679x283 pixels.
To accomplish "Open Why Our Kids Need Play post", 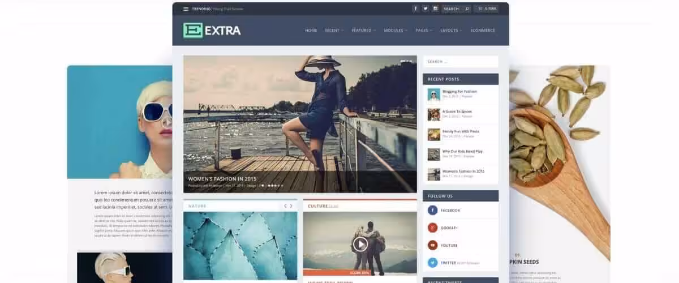I will [x=462, y=151].
